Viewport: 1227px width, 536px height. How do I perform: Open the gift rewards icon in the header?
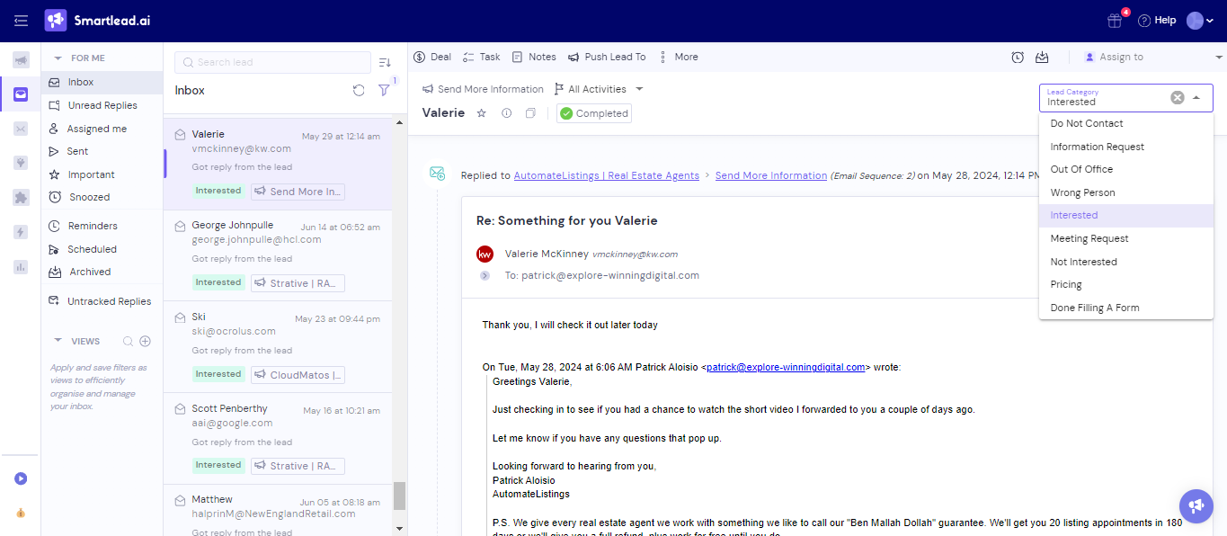[1115, 21]
